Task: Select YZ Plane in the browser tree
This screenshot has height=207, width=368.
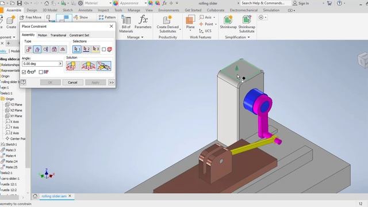Action: [14, 105]
